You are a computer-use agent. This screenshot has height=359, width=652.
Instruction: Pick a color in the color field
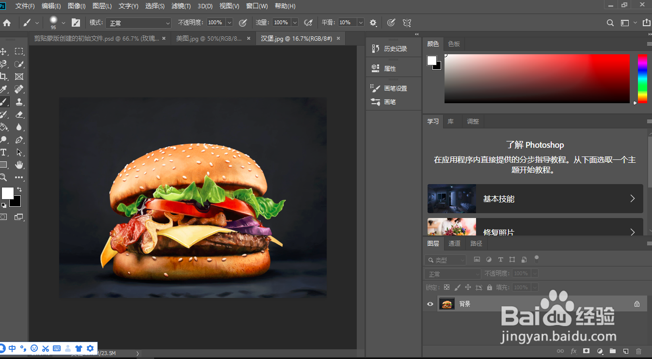pyautogui.click(x=537, y=78)
